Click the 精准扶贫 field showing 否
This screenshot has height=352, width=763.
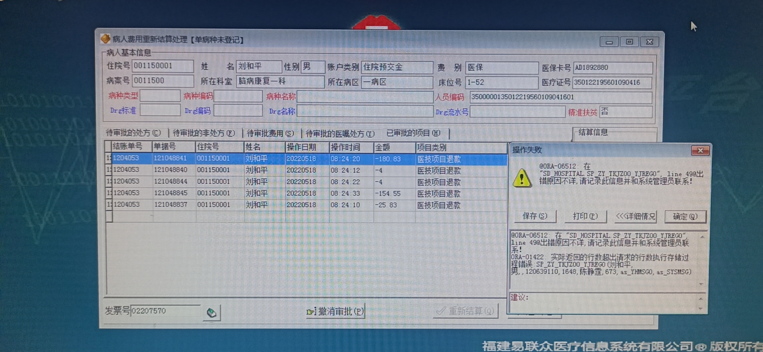pos(626,112)
